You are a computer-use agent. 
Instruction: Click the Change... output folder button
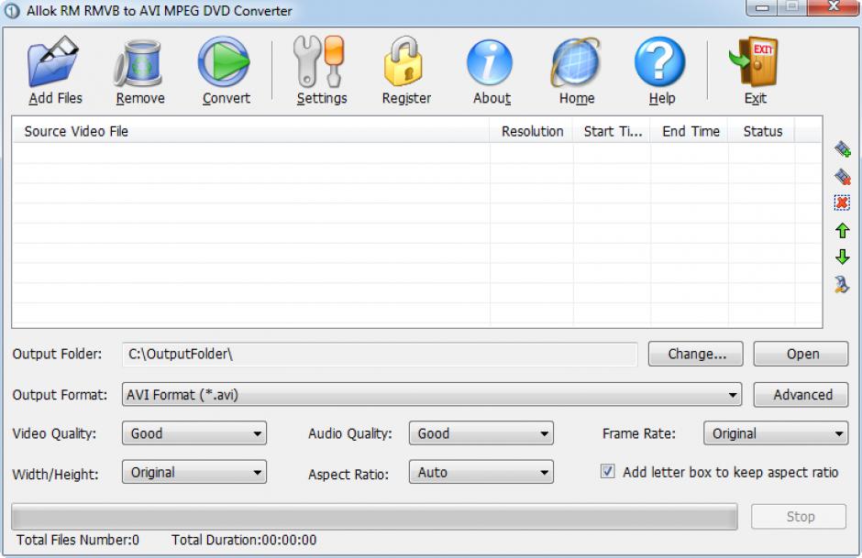[x=695, y=355]
